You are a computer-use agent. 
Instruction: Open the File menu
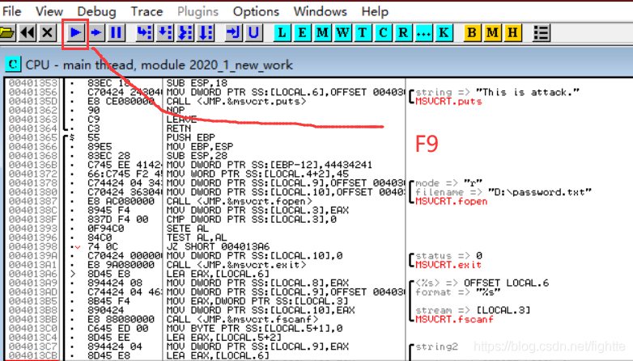(11, 11)
